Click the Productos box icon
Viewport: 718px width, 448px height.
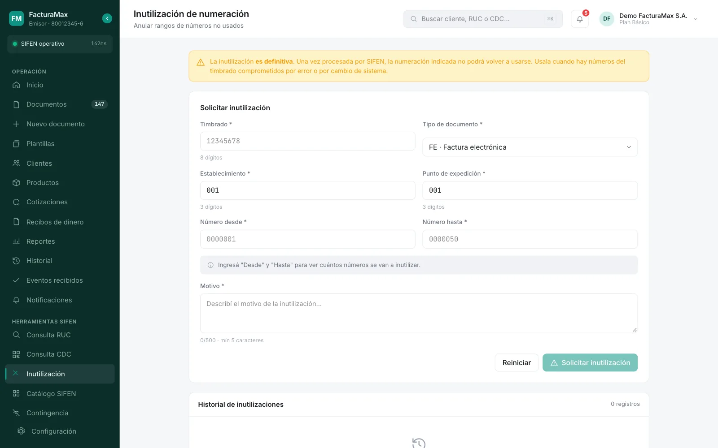[x=16, y=183]
